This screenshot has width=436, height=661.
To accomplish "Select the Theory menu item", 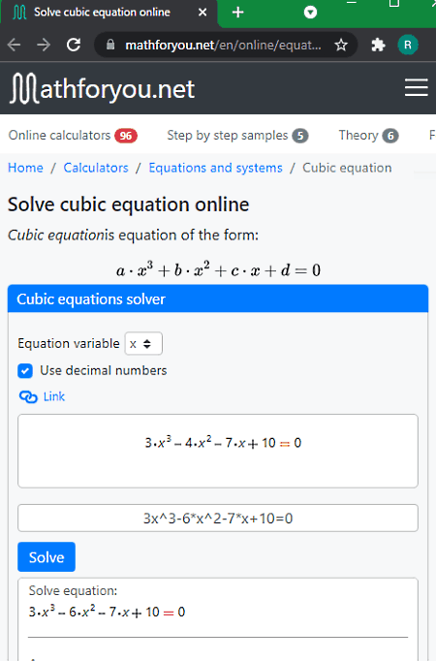I will click(x=368, y=136).
